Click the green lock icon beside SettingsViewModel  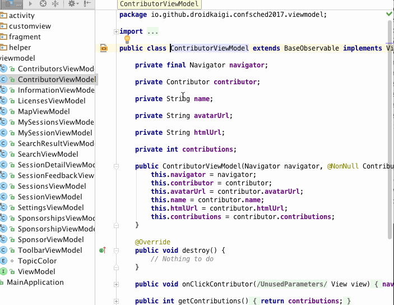click(x=12, y=208)
